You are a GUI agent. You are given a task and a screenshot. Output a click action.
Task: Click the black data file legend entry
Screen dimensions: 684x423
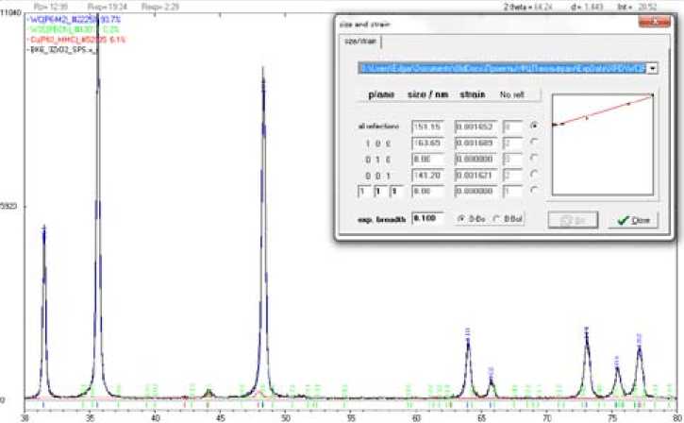pos(62,50)
